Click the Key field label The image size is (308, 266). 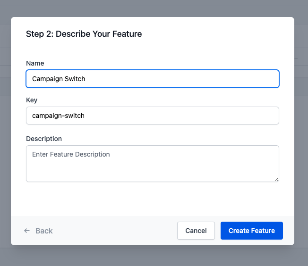32,100
